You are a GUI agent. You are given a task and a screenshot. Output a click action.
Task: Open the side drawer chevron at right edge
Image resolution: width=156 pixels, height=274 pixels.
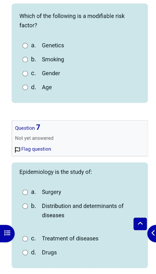pos(152,233)
